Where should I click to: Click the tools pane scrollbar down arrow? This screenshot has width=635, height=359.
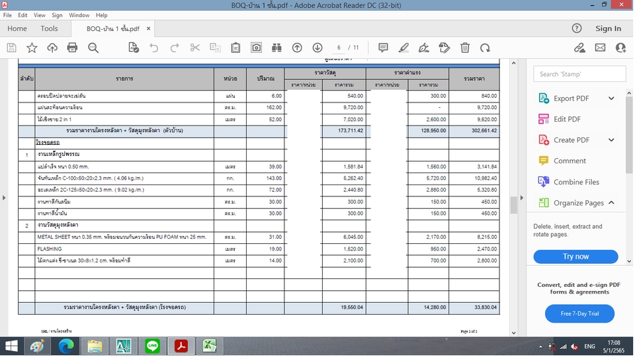click(629, 261)
